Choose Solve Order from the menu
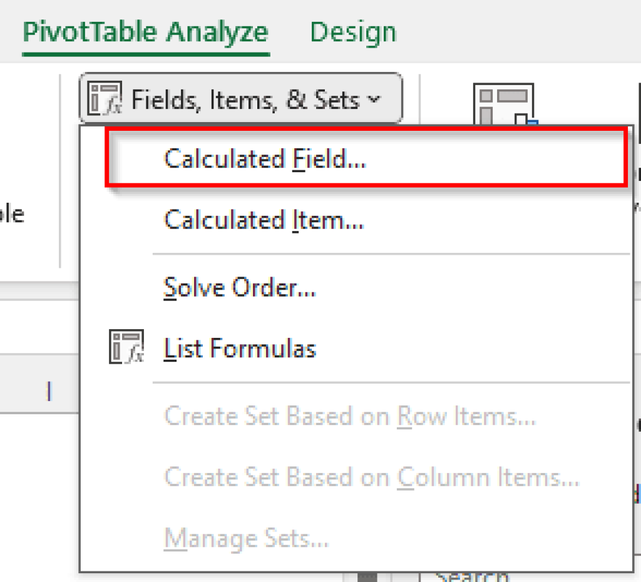The height and width of the screenshot is (582, 641). coord(239,287)
